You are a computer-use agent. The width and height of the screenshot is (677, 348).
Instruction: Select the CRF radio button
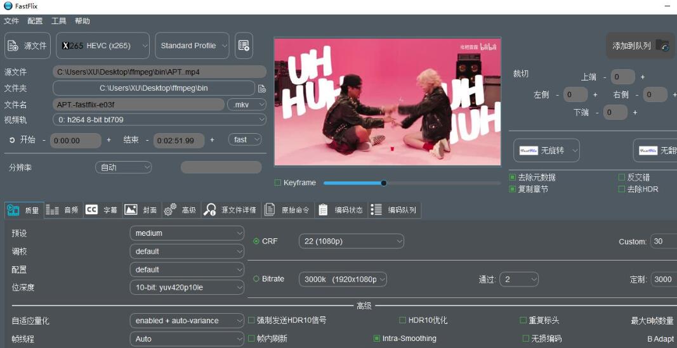click(256, 242)
